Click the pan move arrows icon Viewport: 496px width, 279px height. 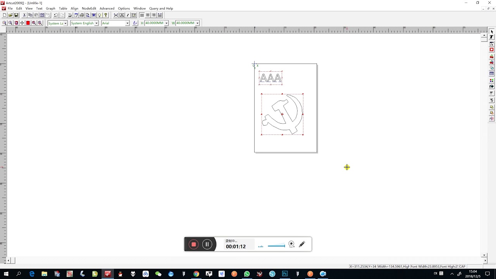(x=22, y=23)
